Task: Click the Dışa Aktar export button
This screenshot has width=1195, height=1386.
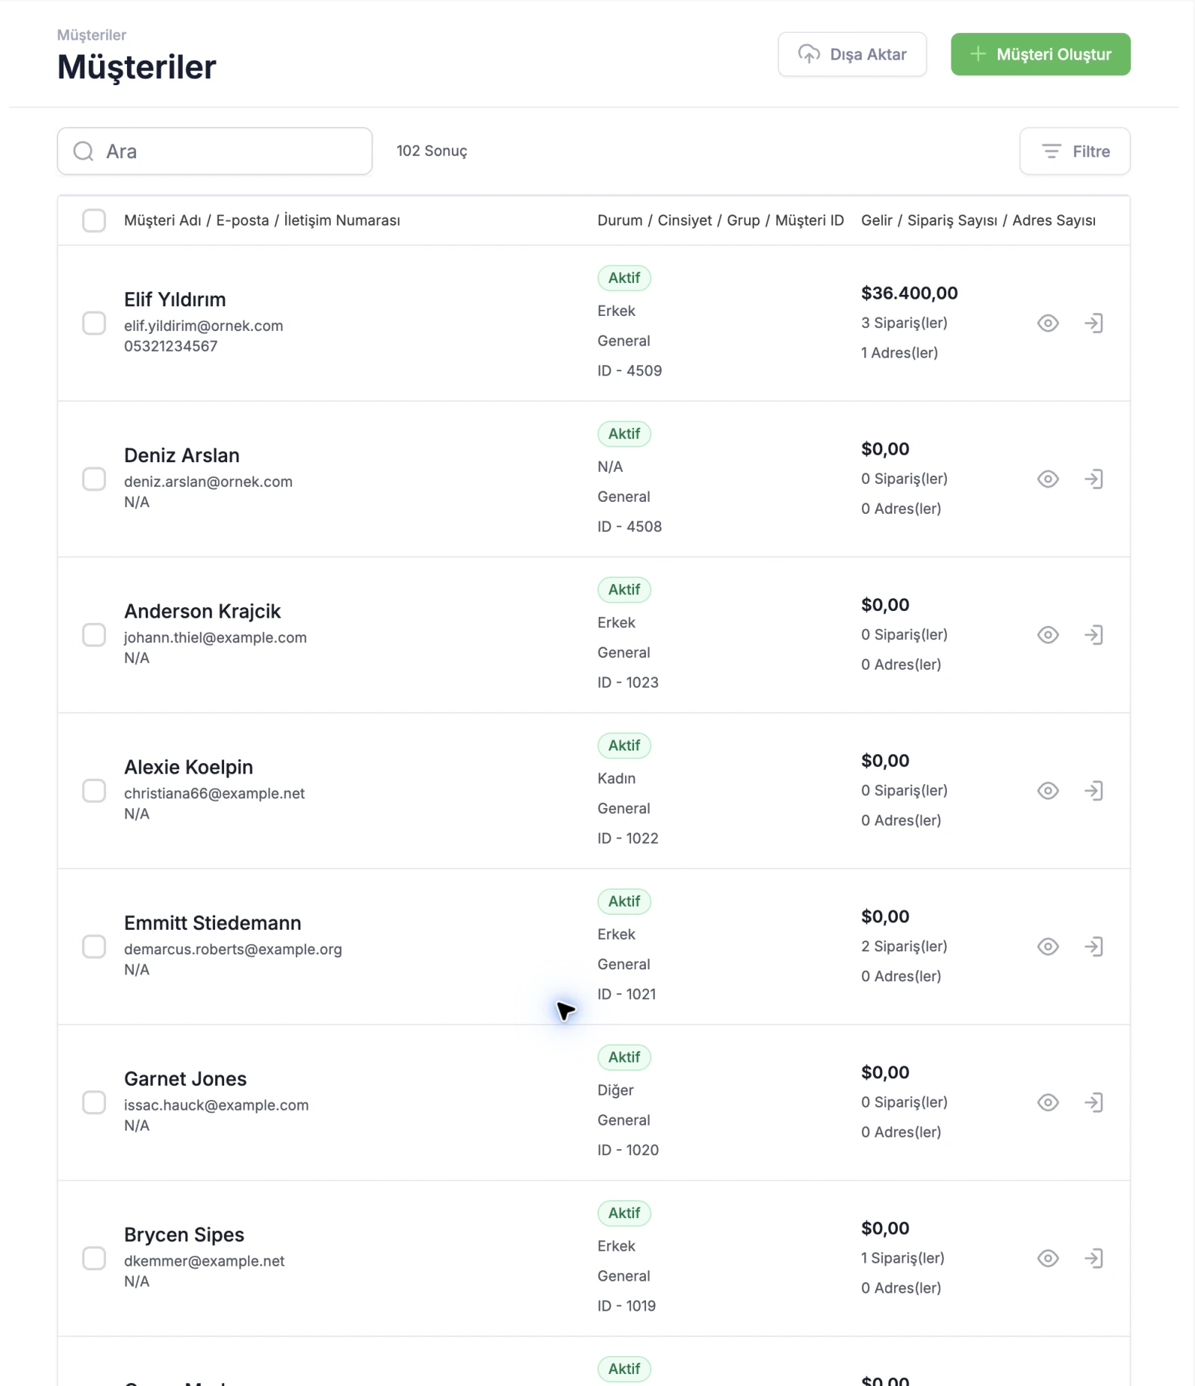Action: click(852, 55)
